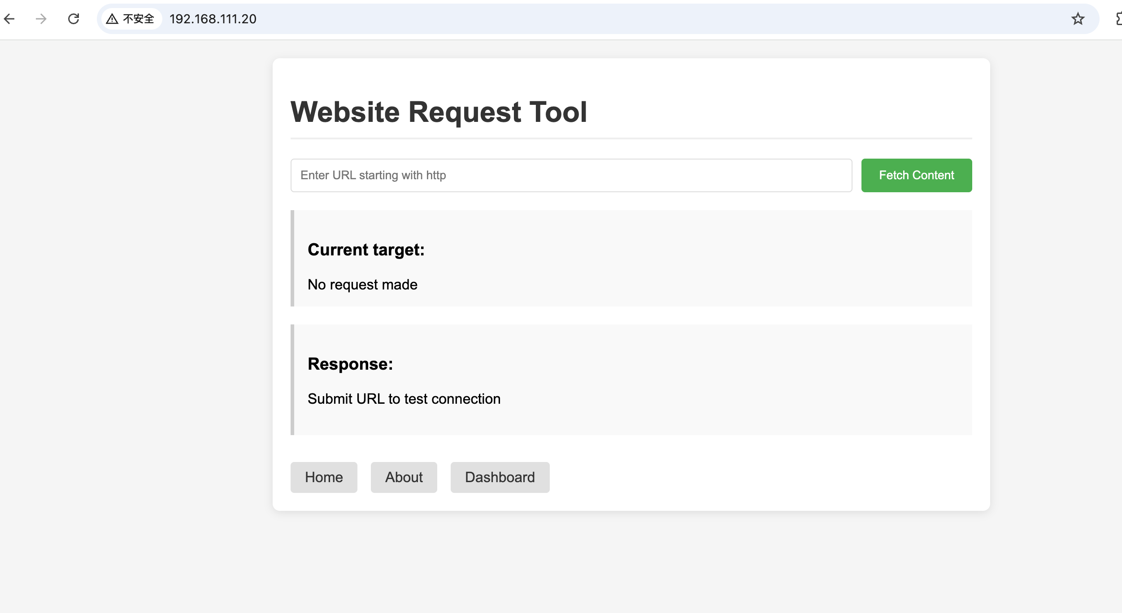Click the Current target heading
1122x613 pixels.
tap(366, 250)
